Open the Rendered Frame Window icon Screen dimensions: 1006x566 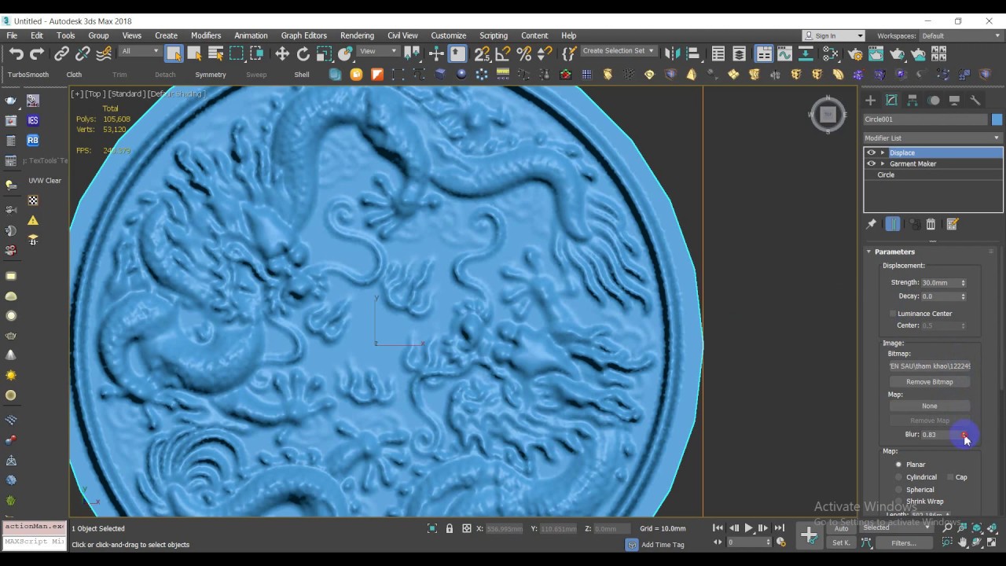876,54
